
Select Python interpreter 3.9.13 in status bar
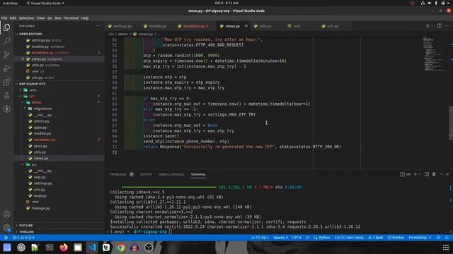(x=349, y=238)
